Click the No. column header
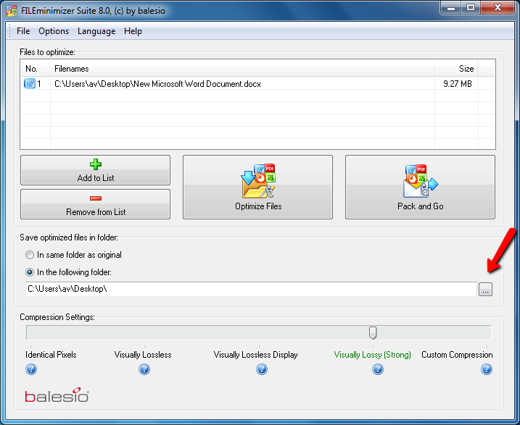This screenshot has height=425, width=520. 36,69
